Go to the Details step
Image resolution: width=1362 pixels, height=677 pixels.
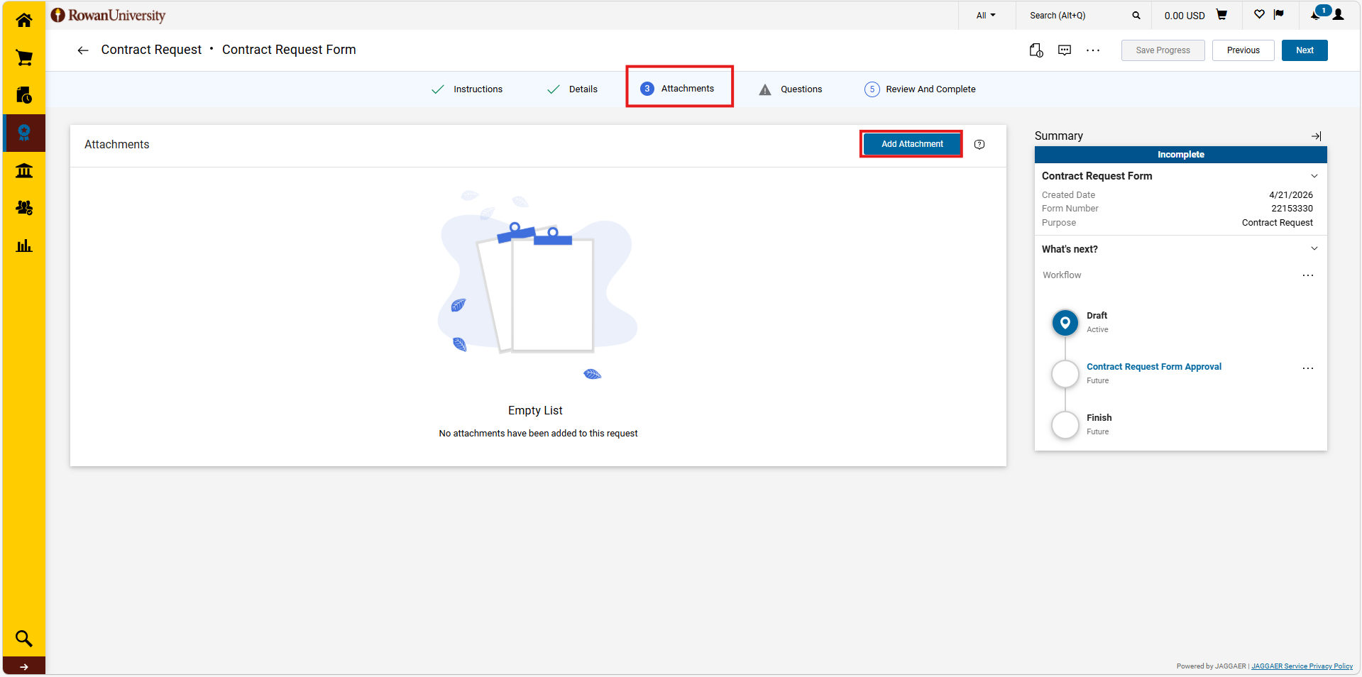coord(572,89)
